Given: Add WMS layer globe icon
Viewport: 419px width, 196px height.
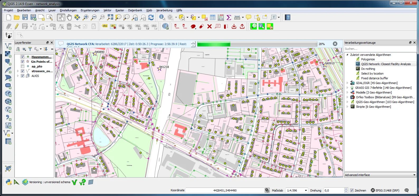Looking at the screenshot, I should [x=8, y=94].
